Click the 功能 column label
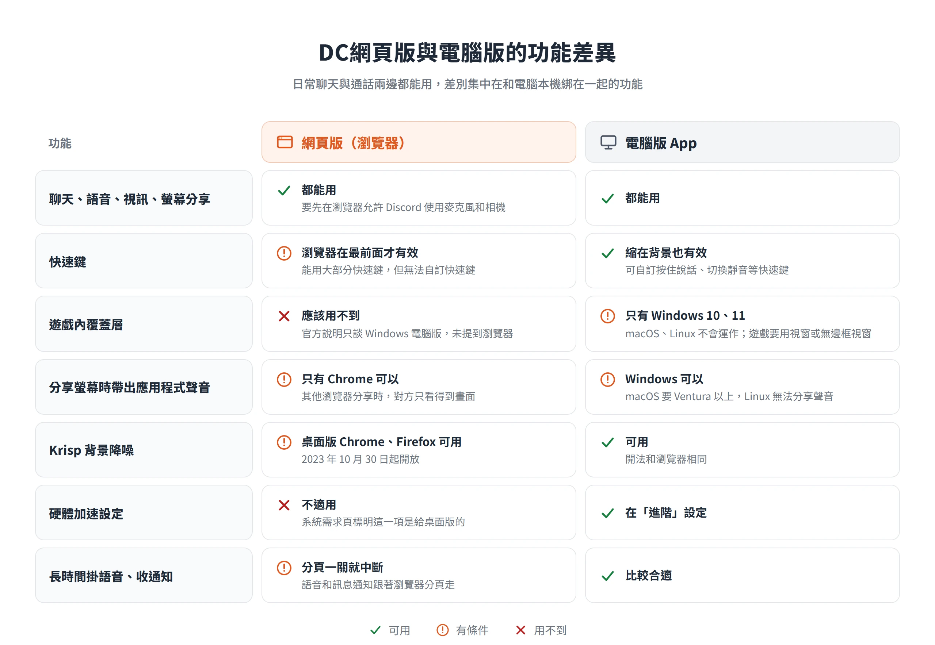The width and height of the screenshot is (935, 645). coord(60,143)
